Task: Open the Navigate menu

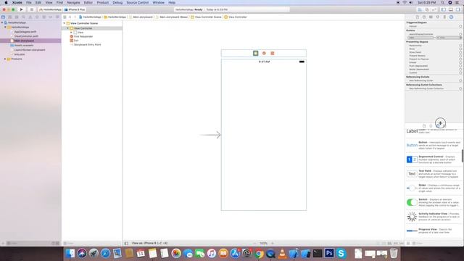Action: click(x=73, y=2)
